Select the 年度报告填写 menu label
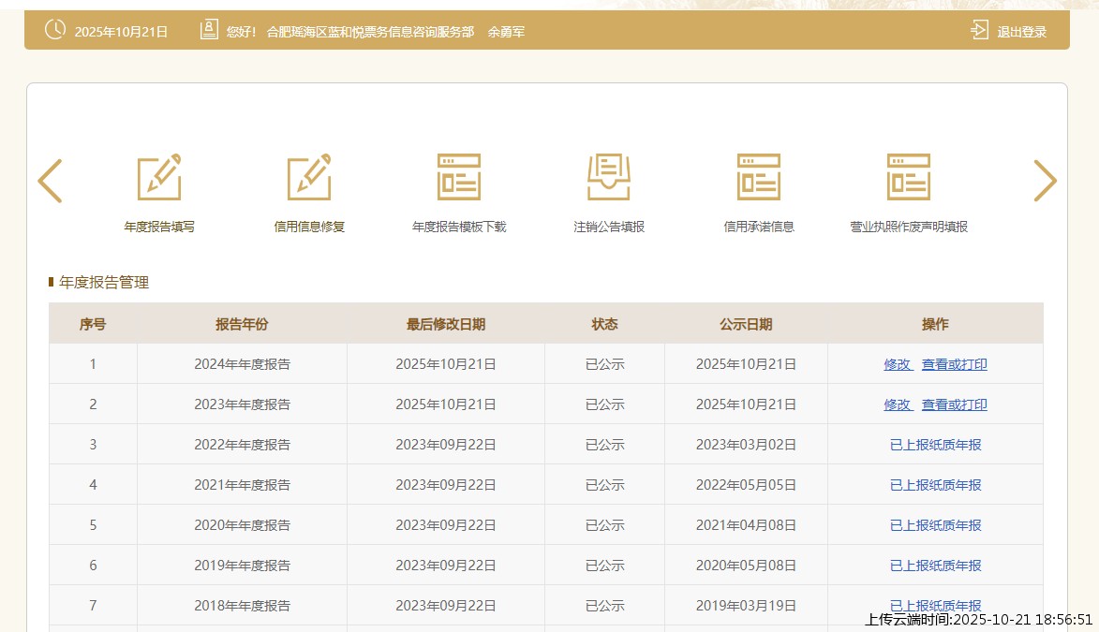 (x=159, y=227)
